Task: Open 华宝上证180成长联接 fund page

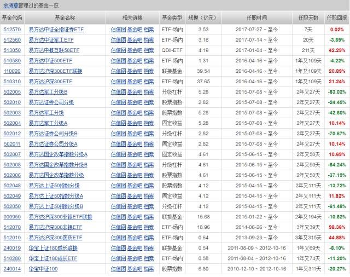Action: click(53, 248)
